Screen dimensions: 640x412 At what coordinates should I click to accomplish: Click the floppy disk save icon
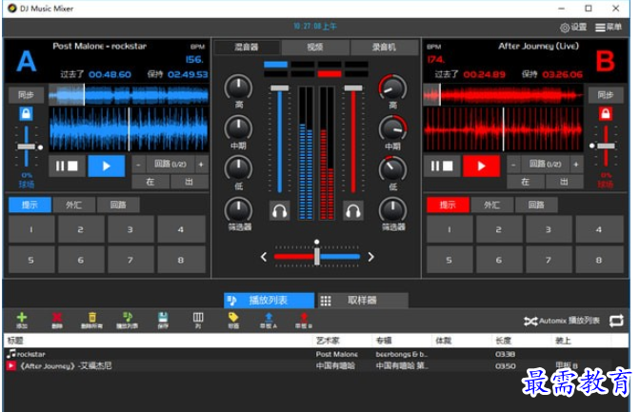[x=163, y=318]
